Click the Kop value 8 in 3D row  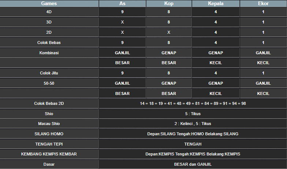pos(169,22)
